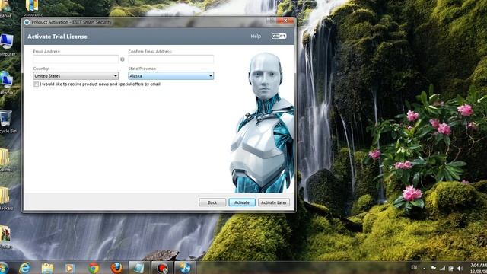Select the Computer desktop icon

[7, 46]
